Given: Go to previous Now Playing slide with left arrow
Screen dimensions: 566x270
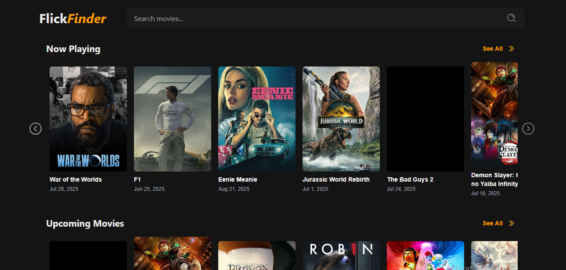Looking at the screenshot, I should coord(36,129).
